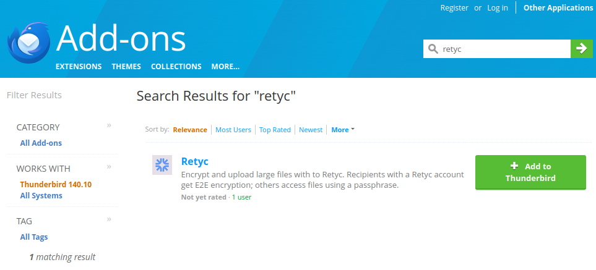
Task: Collapse the TAG filter chevron
Action: point(109,219)
